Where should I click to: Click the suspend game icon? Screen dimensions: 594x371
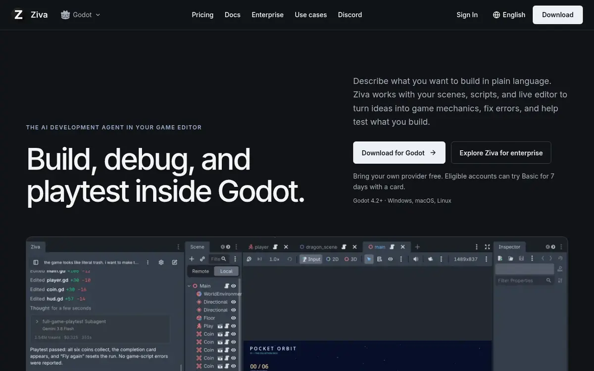[x=249, y=259]
